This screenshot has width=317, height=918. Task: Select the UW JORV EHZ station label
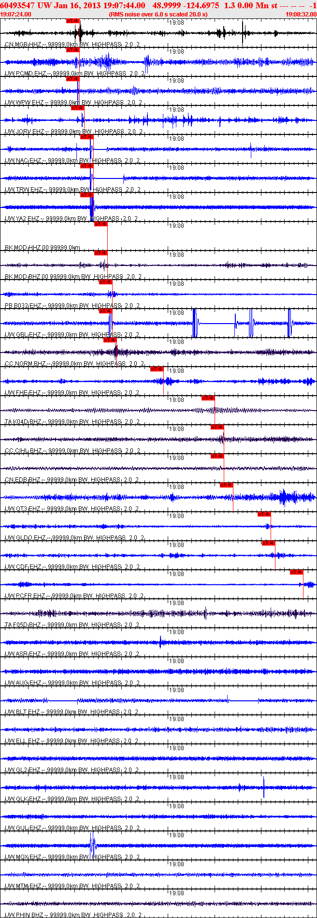[x=73, y=132]
